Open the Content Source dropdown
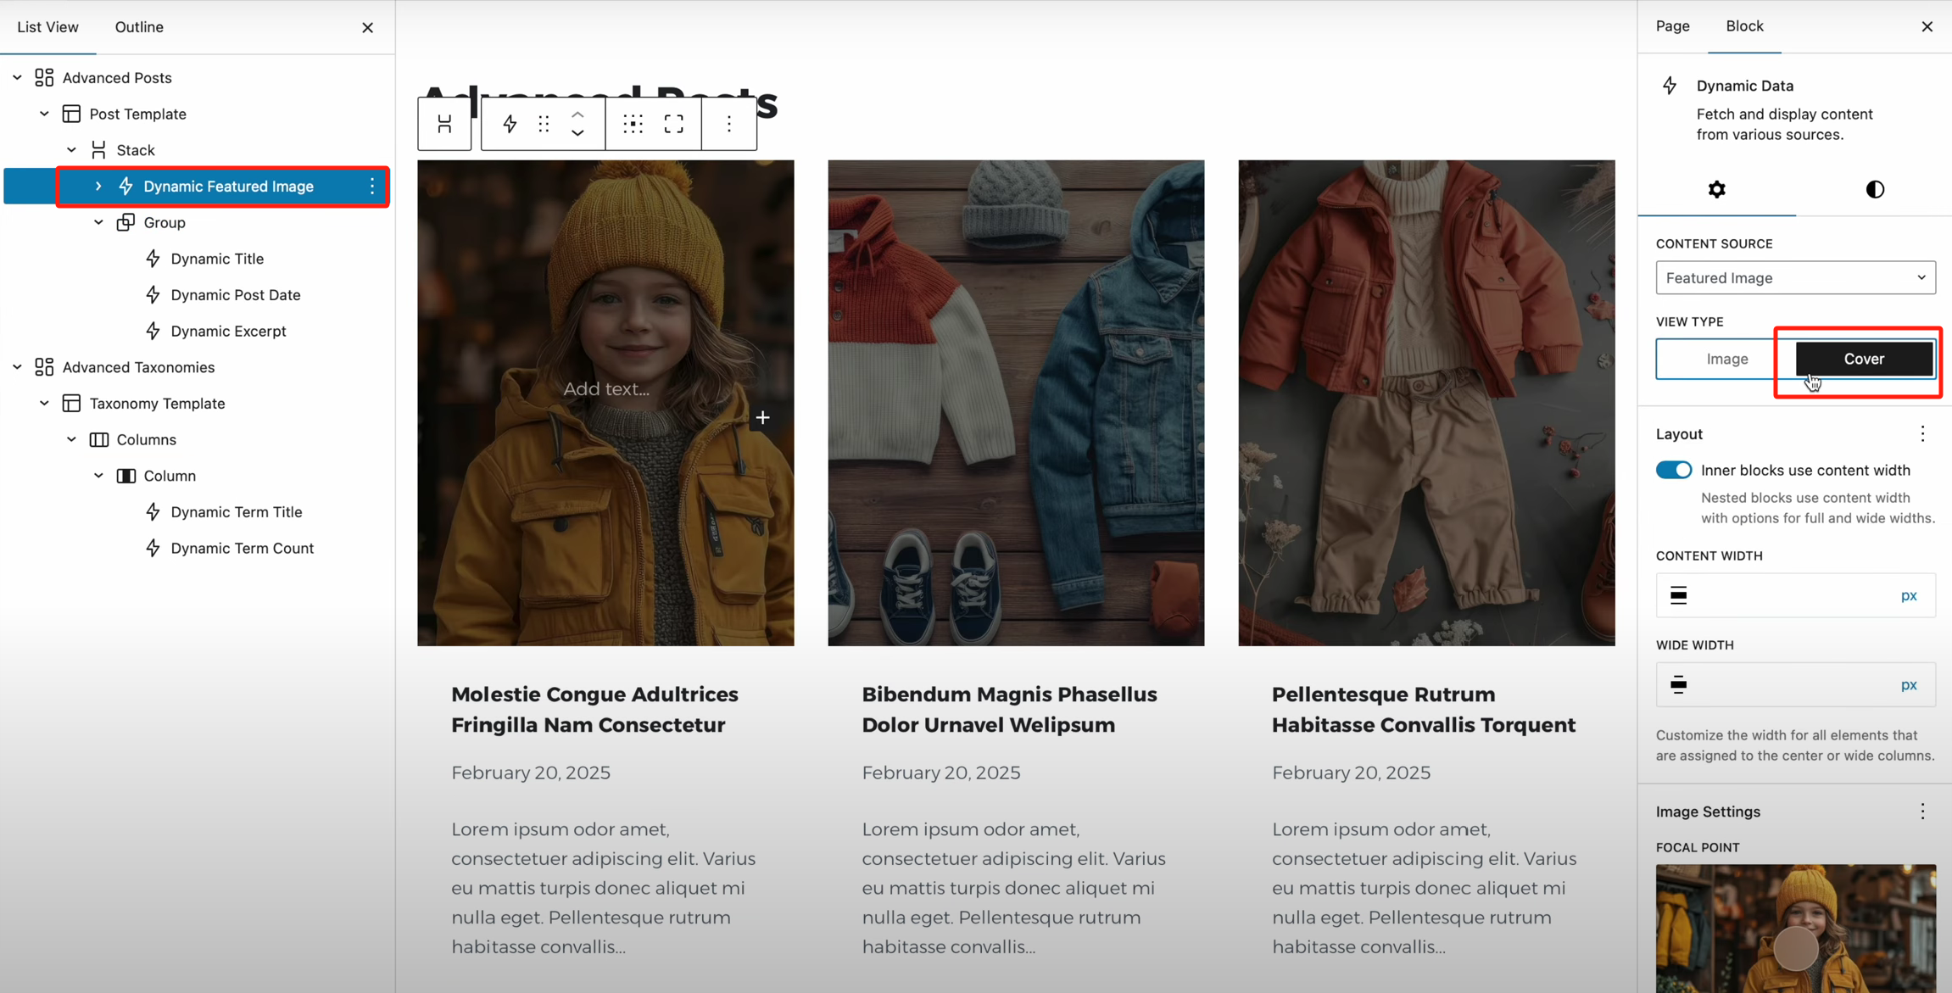The image size is (1952, 993). pyautogui.click(x=1795, y=278)
